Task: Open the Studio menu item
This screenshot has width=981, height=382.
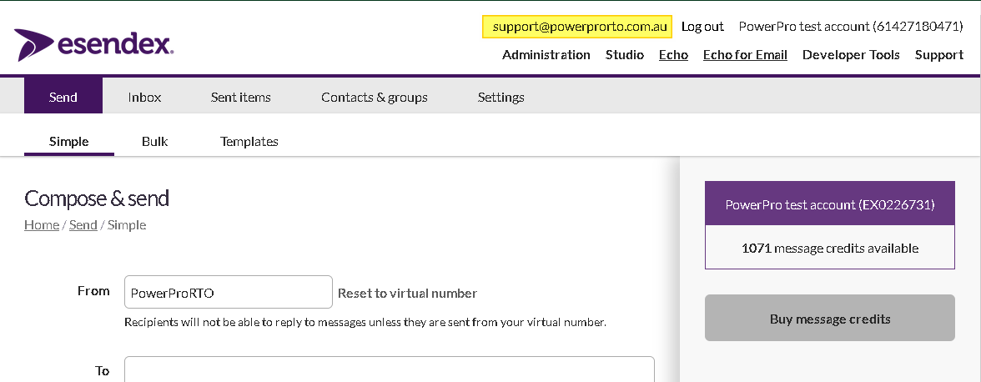Action: tap(624, 55)
